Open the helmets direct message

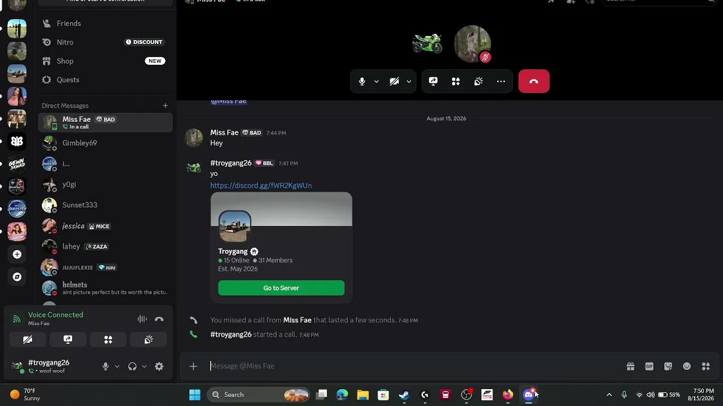pos(105,288)
